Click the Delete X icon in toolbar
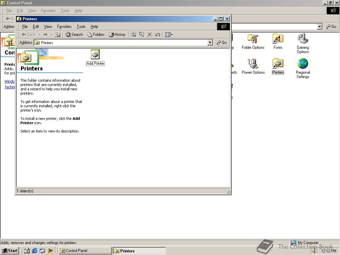340x255 pixels. pos(150,35)
